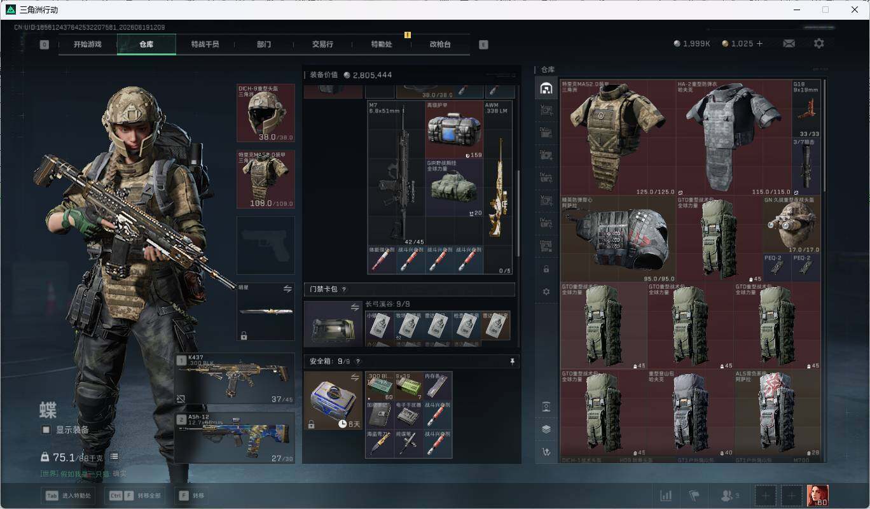Open the statistics bar chart icon
The width and height of the screenshot is (870, 509).
[x=666, y=495]
